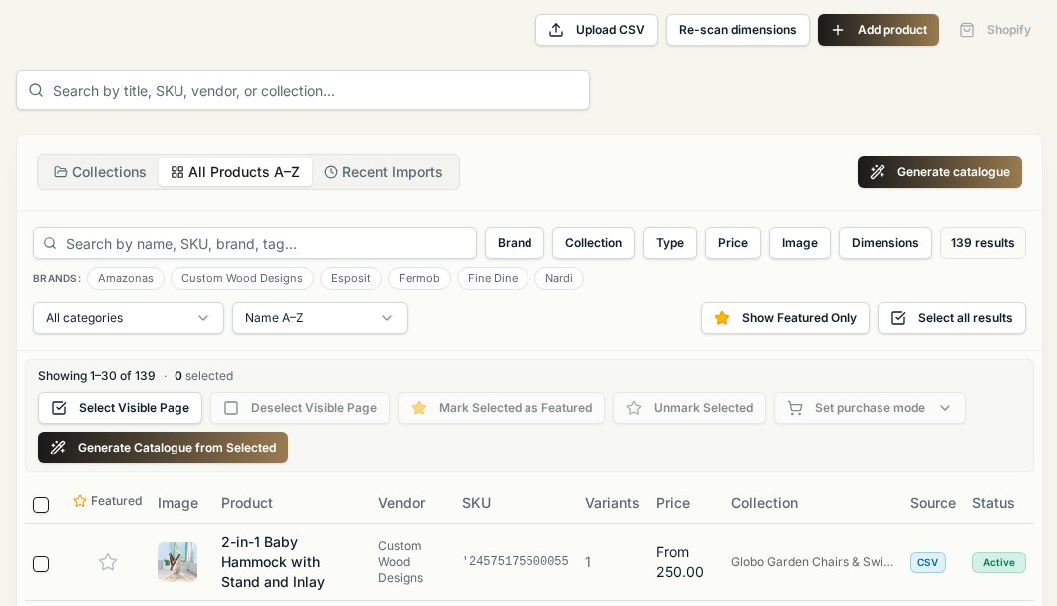The image size is (1057, 606).
Task: Click the plus icon in Add product
Action: [x=838, y=30]
